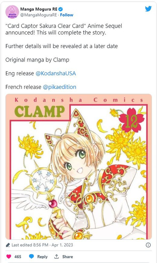The height and width of the screenshot is (263, 157).
Task: Open the 465 likes count
Action: [x=18, y=257]
